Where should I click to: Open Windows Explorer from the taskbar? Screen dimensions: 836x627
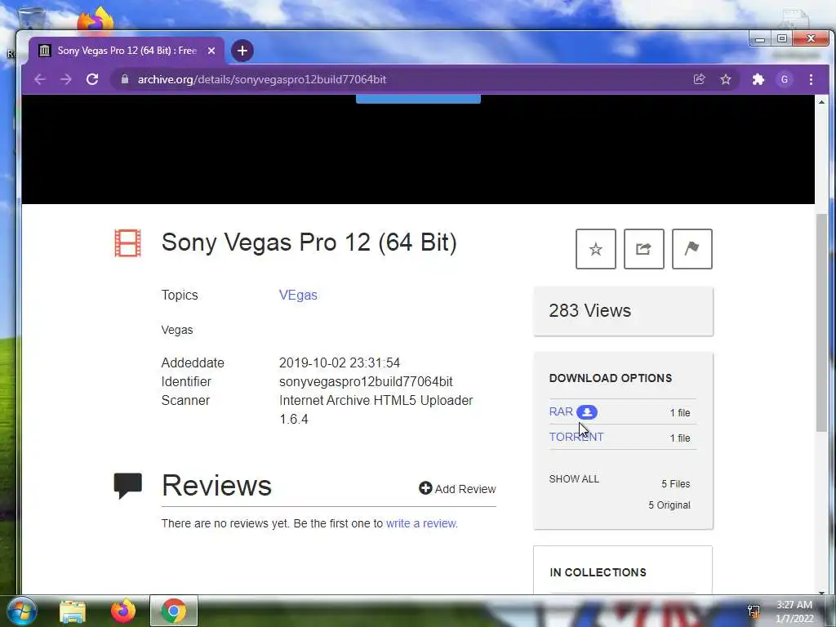tap(73, 611)
